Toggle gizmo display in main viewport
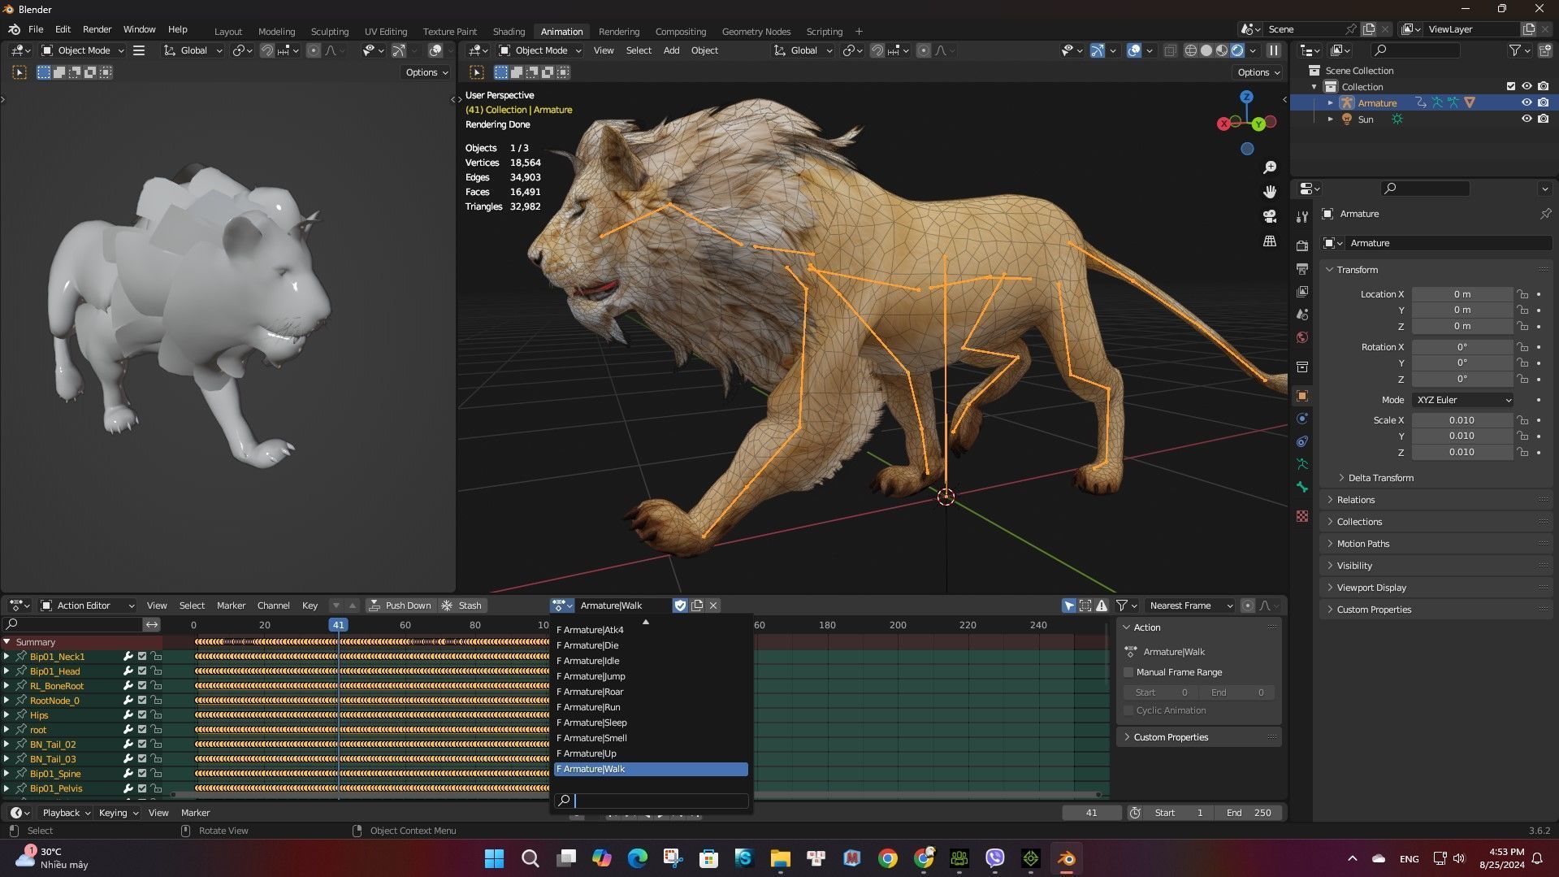 click(x=1097, y=50)
